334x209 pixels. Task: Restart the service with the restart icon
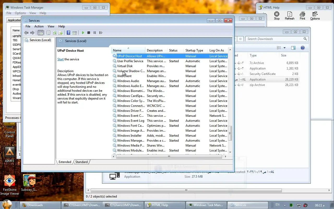pos(101,33)
